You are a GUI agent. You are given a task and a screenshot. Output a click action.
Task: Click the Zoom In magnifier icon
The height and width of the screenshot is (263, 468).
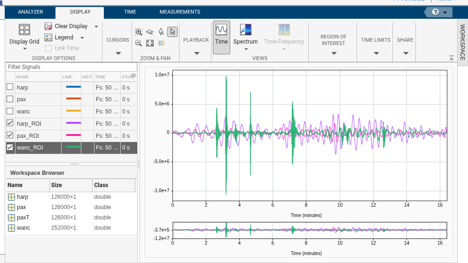tap(139, 32)
